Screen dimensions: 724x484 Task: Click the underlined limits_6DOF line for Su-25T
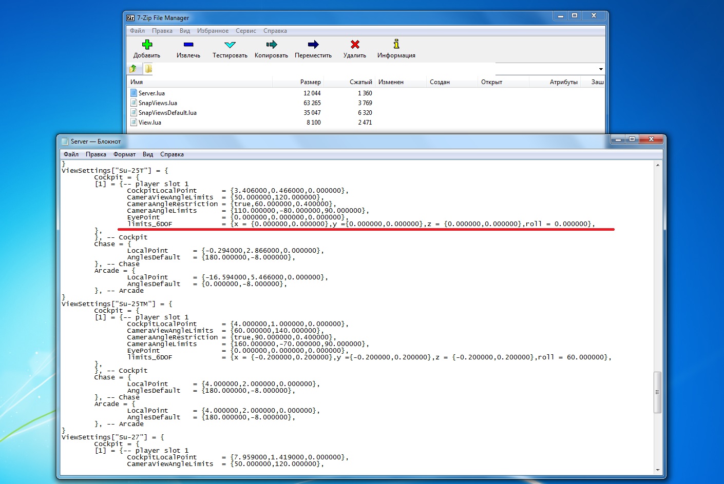coord(361,224)
